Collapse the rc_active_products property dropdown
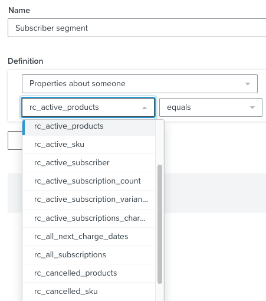This screenshot has width=266, height=301. pos(88,107)
